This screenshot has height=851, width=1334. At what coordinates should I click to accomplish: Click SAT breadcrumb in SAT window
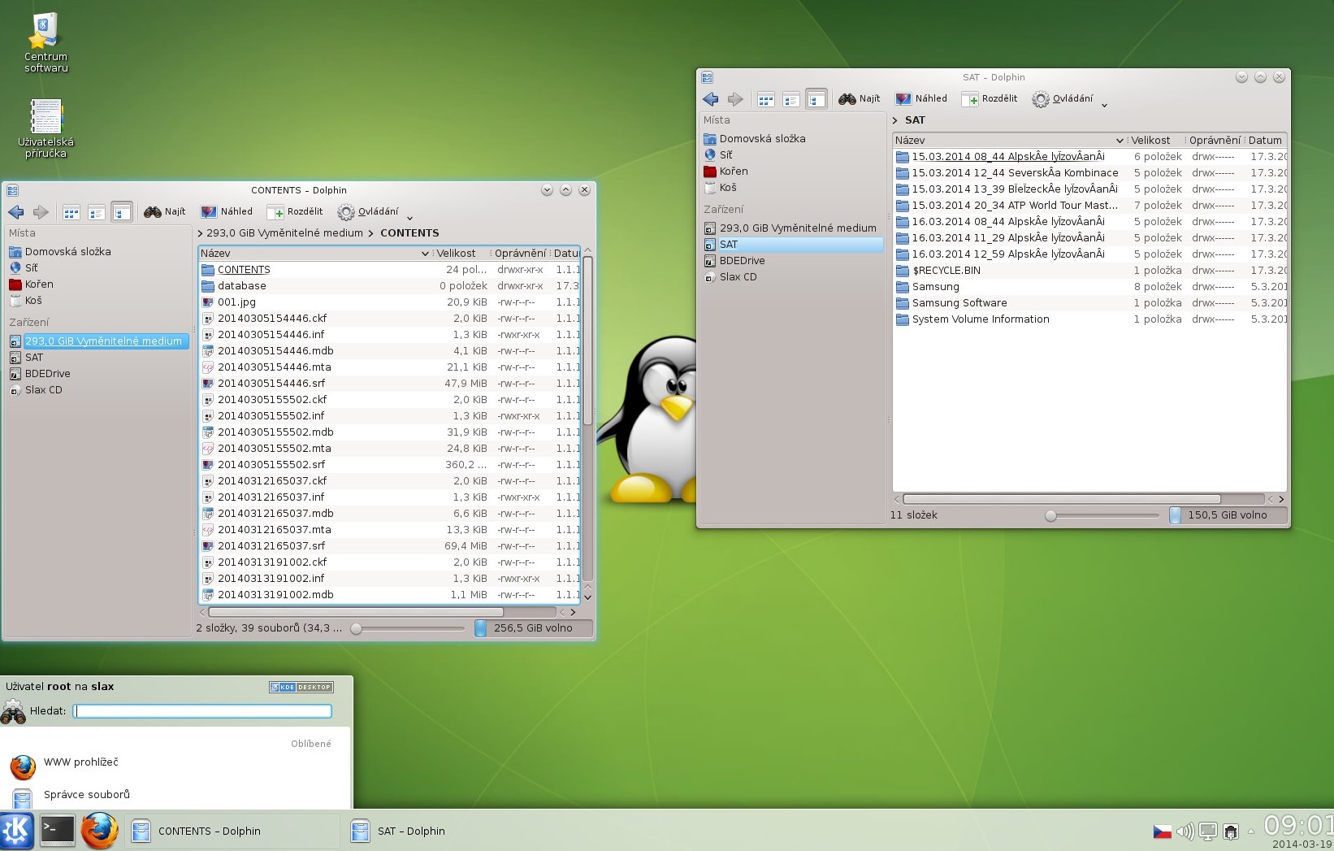[915, 120]
